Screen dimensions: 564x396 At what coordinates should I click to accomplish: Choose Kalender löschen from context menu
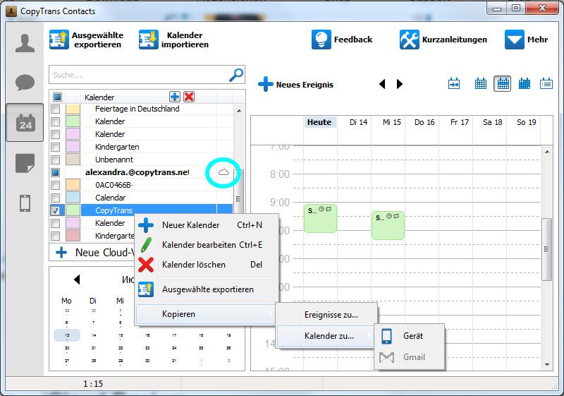pyautogui.click(x=207, y=265)
